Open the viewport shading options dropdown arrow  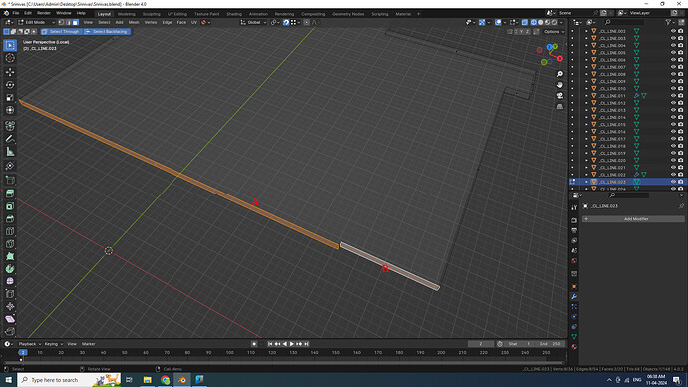click(x=562, y=22)
